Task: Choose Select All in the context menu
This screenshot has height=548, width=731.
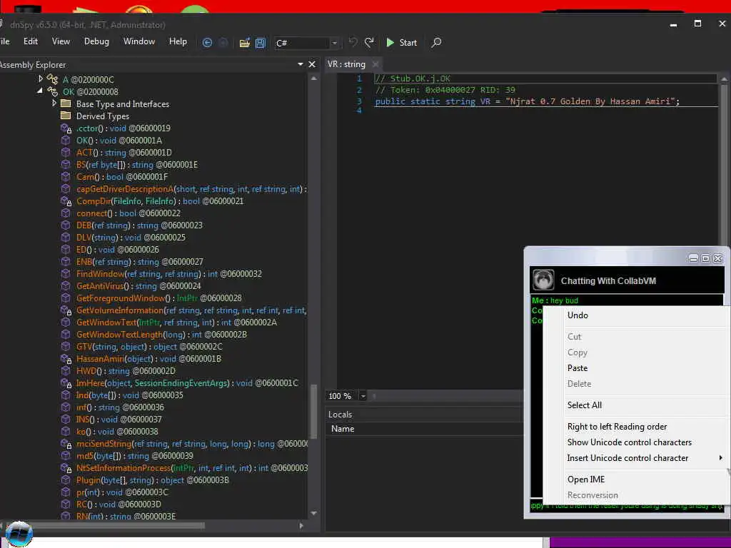Action: pos(584,405)
